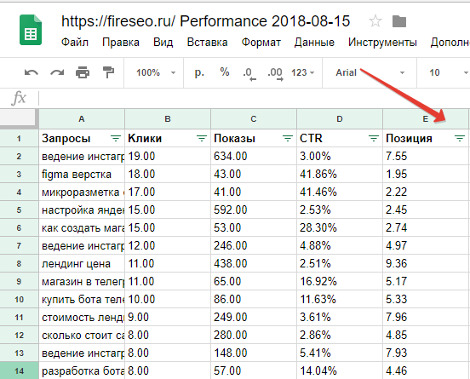This screenshot has width=470, height=379.
Task: Select the cell showing 592.00
Action: tap(254, 210)
